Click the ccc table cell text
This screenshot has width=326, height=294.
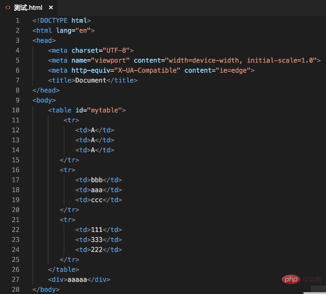point(97,200)
